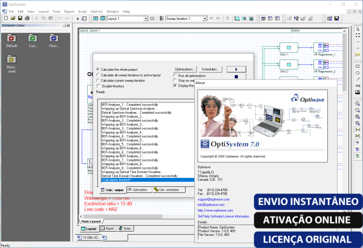Click the 3R Regenerator_1 component
363x248 pixels.
321,47
